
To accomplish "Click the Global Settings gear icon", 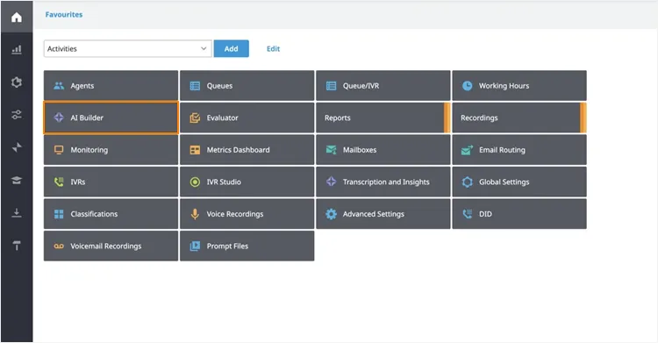I will tap(467, 182).
